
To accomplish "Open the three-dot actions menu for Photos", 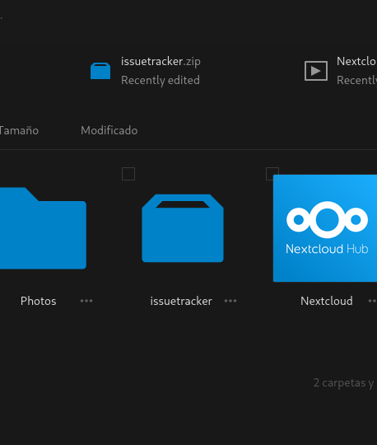I will click(86, 301).
